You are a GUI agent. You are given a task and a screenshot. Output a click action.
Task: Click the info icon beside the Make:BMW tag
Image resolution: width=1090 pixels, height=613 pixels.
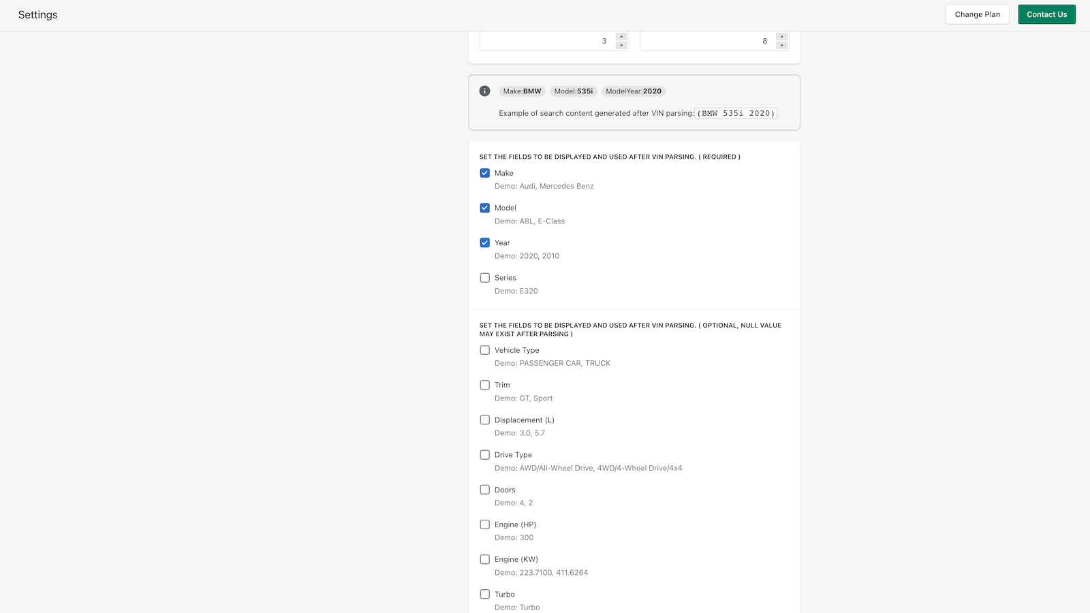click(484, 91)
